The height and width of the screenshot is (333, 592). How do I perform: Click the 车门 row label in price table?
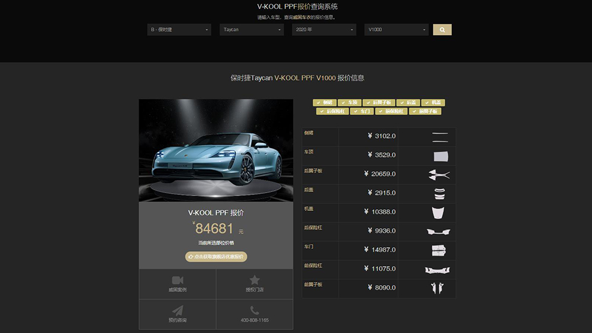[x=309, y=246]
